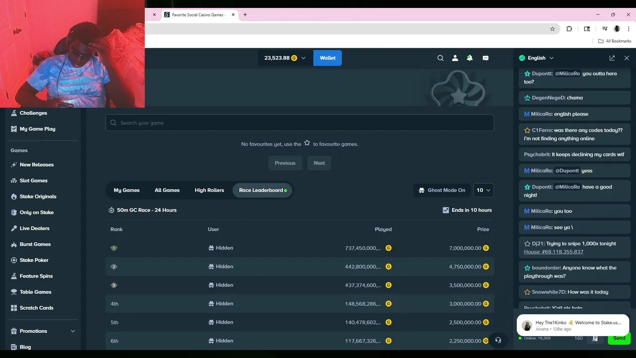Open Challenges in the sidebar
636x358 pixels.
pyautogui.click(x=33, y=113)
